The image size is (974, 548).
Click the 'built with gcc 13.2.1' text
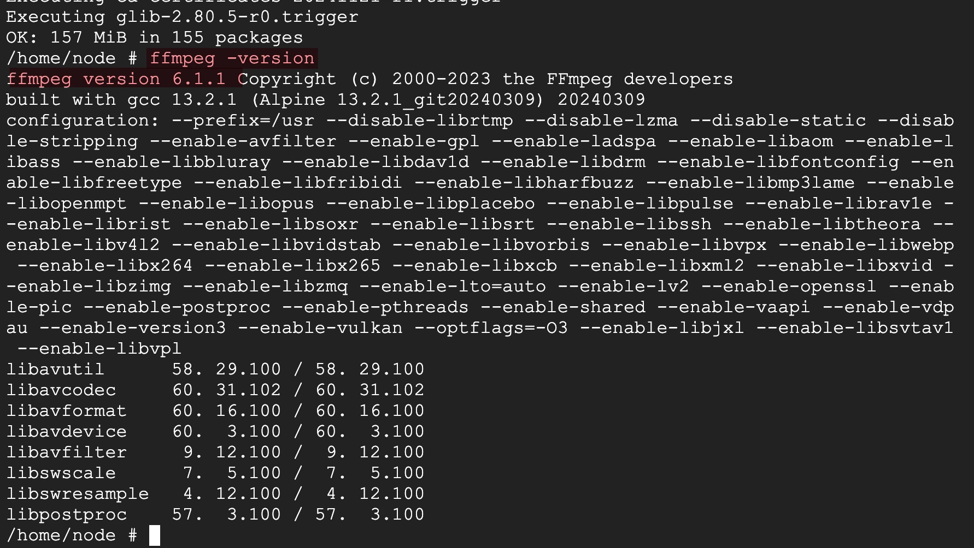pos(121,100)
